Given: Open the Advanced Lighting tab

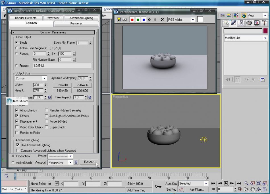Looking at the screenshot, I should point(81,18).
